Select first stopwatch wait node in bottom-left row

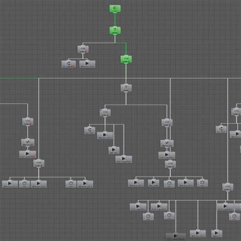[x=24, y=184]
